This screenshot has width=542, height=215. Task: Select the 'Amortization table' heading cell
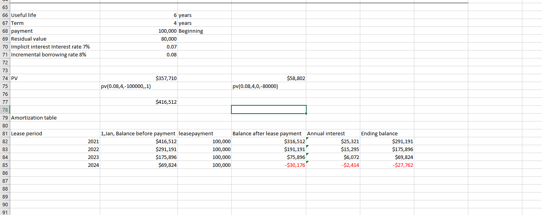55,118
